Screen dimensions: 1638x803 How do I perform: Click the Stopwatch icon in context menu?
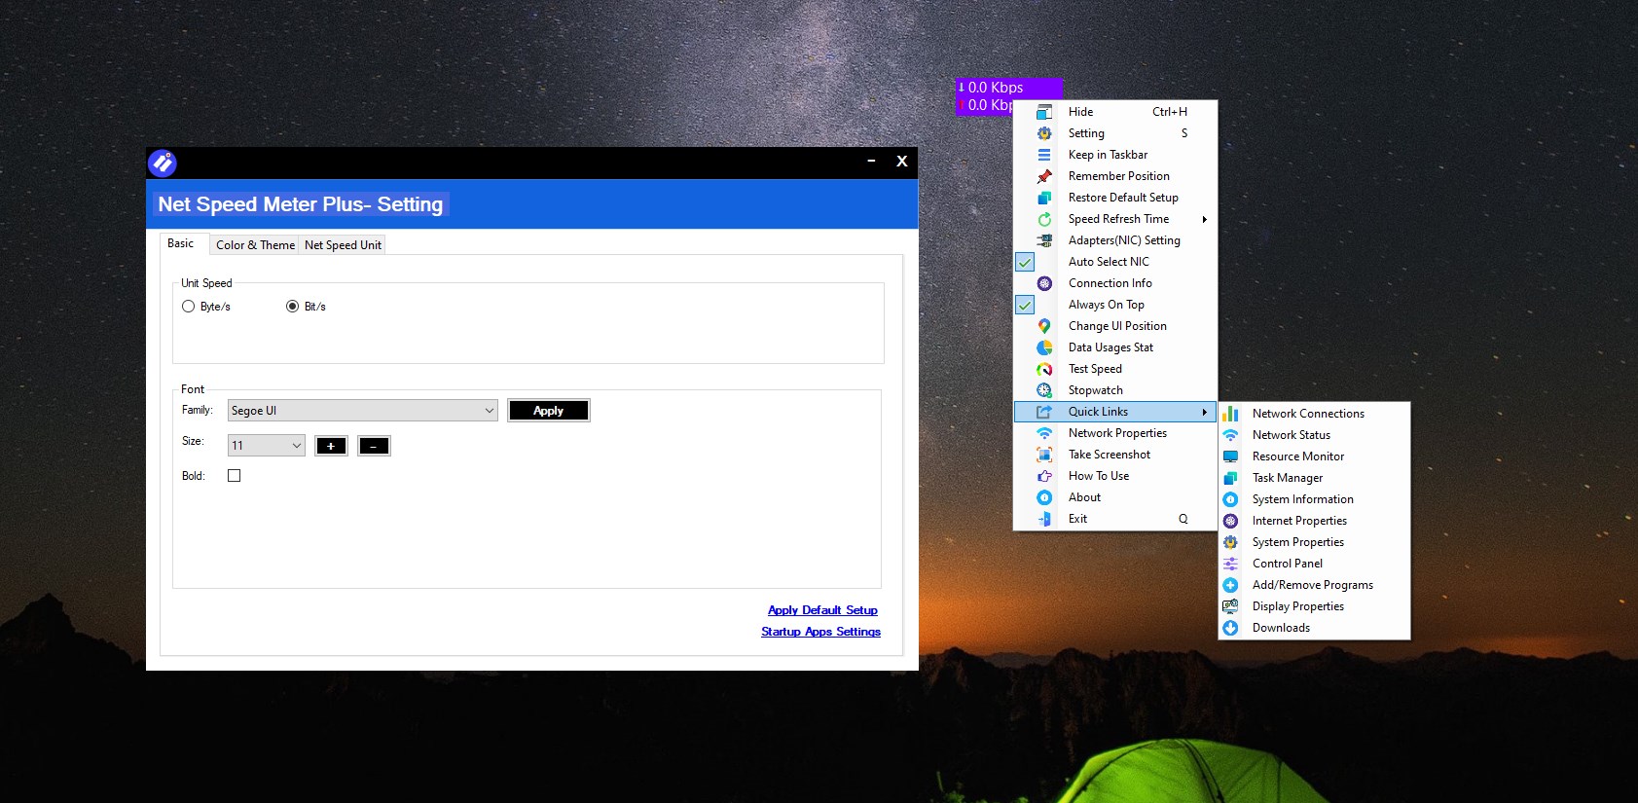pos(1044,390)
